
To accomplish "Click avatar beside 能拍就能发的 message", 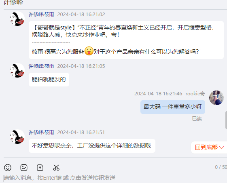I will [17, 70].
